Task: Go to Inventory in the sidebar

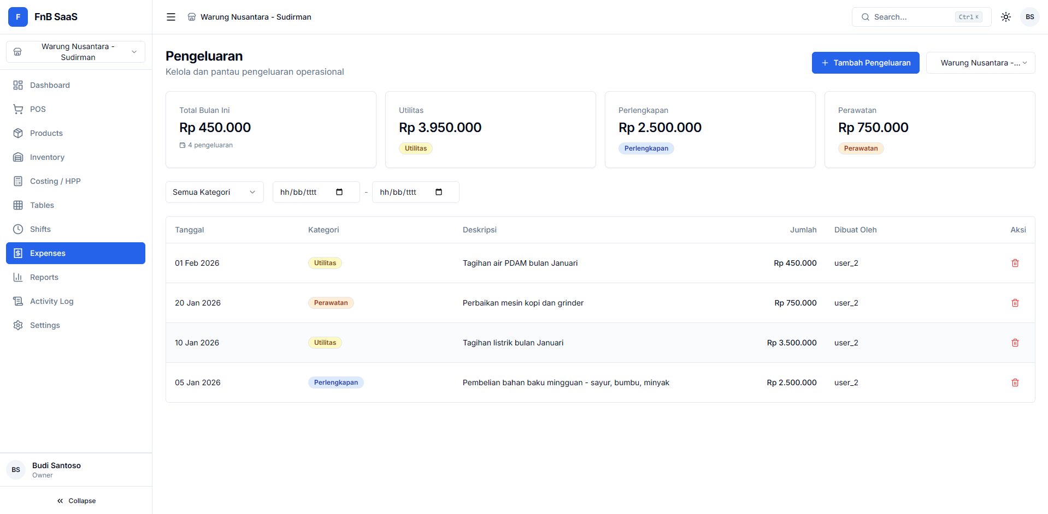Action: pos(47,157)
